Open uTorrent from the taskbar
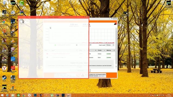 [x=52, y=95]
